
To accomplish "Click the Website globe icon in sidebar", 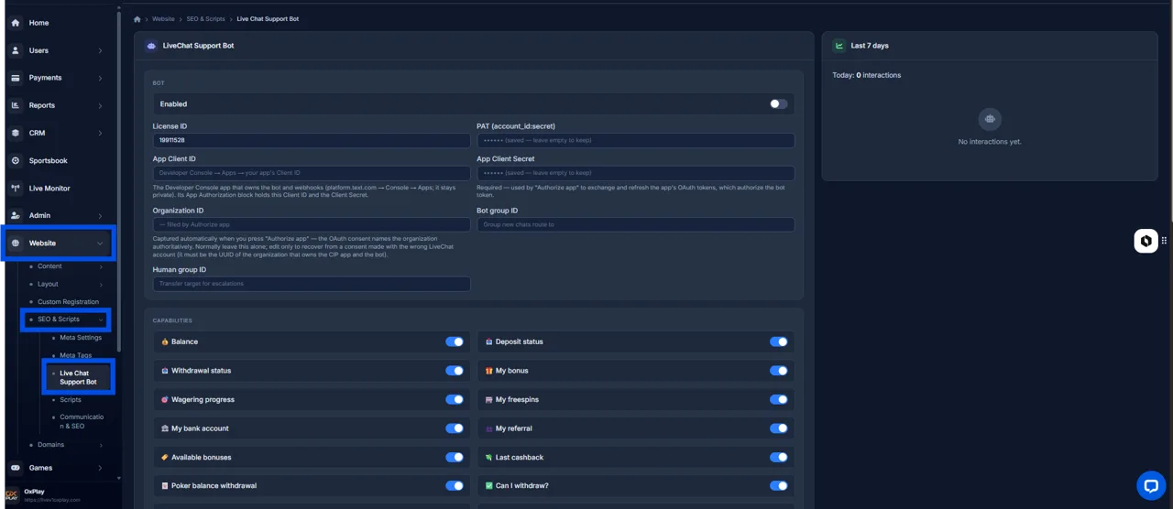I will click(16, 243).
